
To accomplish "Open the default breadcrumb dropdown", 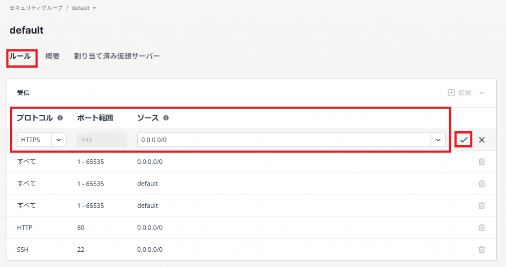I will [x=94, y=8].
